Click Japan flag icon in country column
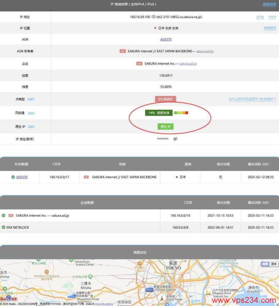The height and width of the screenshot is (306, 279). pyautogui.click(x=176, y=177)
